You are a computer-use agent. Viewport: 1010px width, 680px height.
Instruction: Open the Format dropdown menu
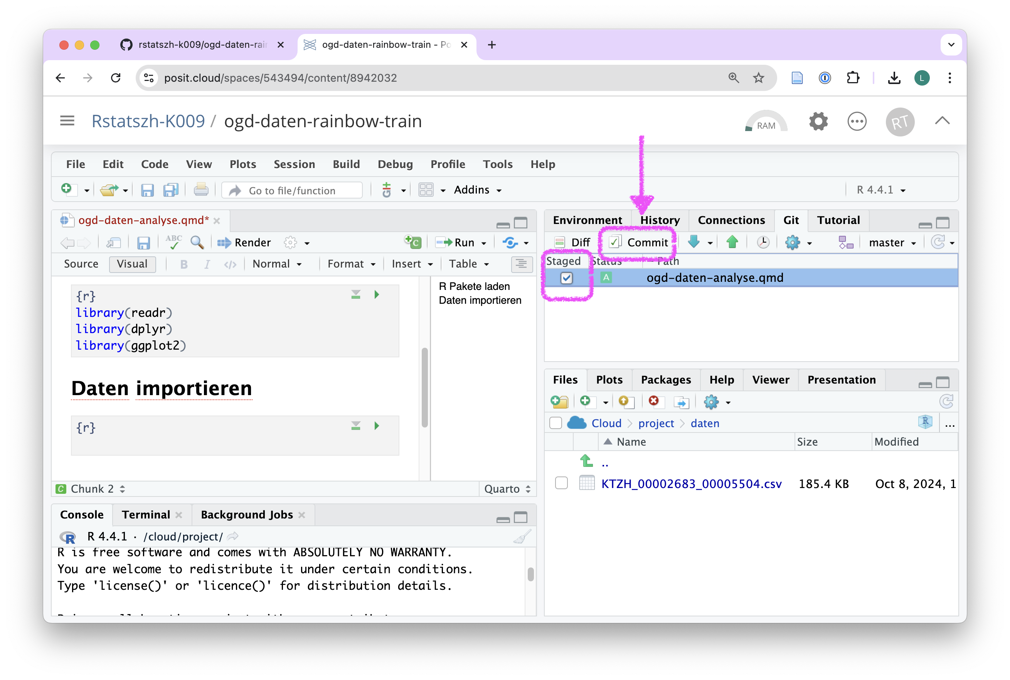(x=351, y=264)
